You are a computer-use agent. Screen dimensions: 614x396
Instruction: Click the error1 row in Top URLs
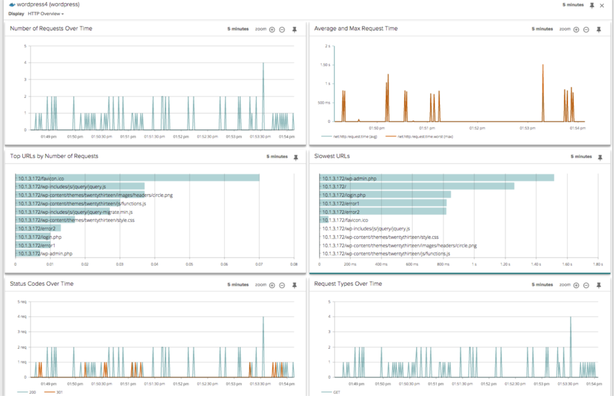(x=37, y=246)
